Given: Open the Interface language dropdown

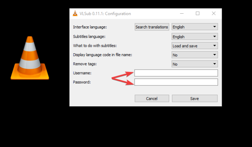Looking at the screenshot, I should click(195, 27).
